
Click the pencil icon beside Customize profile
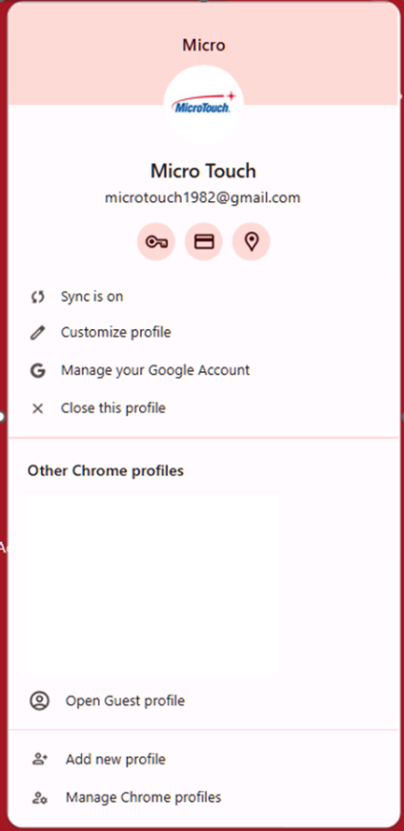coord(37,334)
